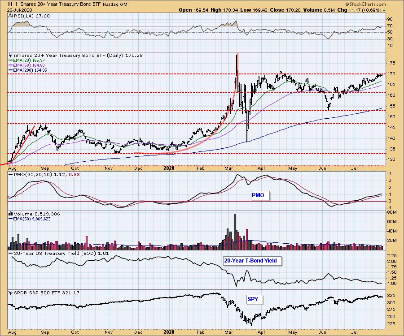Click the black PMO legend line marker
Screen dimensions: 404x336
(11, 175)
